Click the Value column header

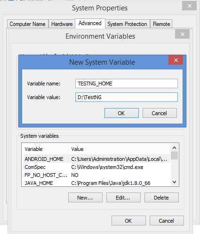[120, 149]
